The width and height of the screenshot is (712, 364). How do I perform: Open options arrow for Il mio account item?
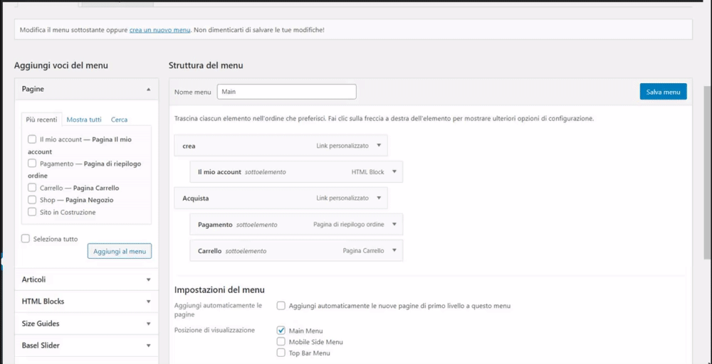pyautogui.click(x=394, y=172)
